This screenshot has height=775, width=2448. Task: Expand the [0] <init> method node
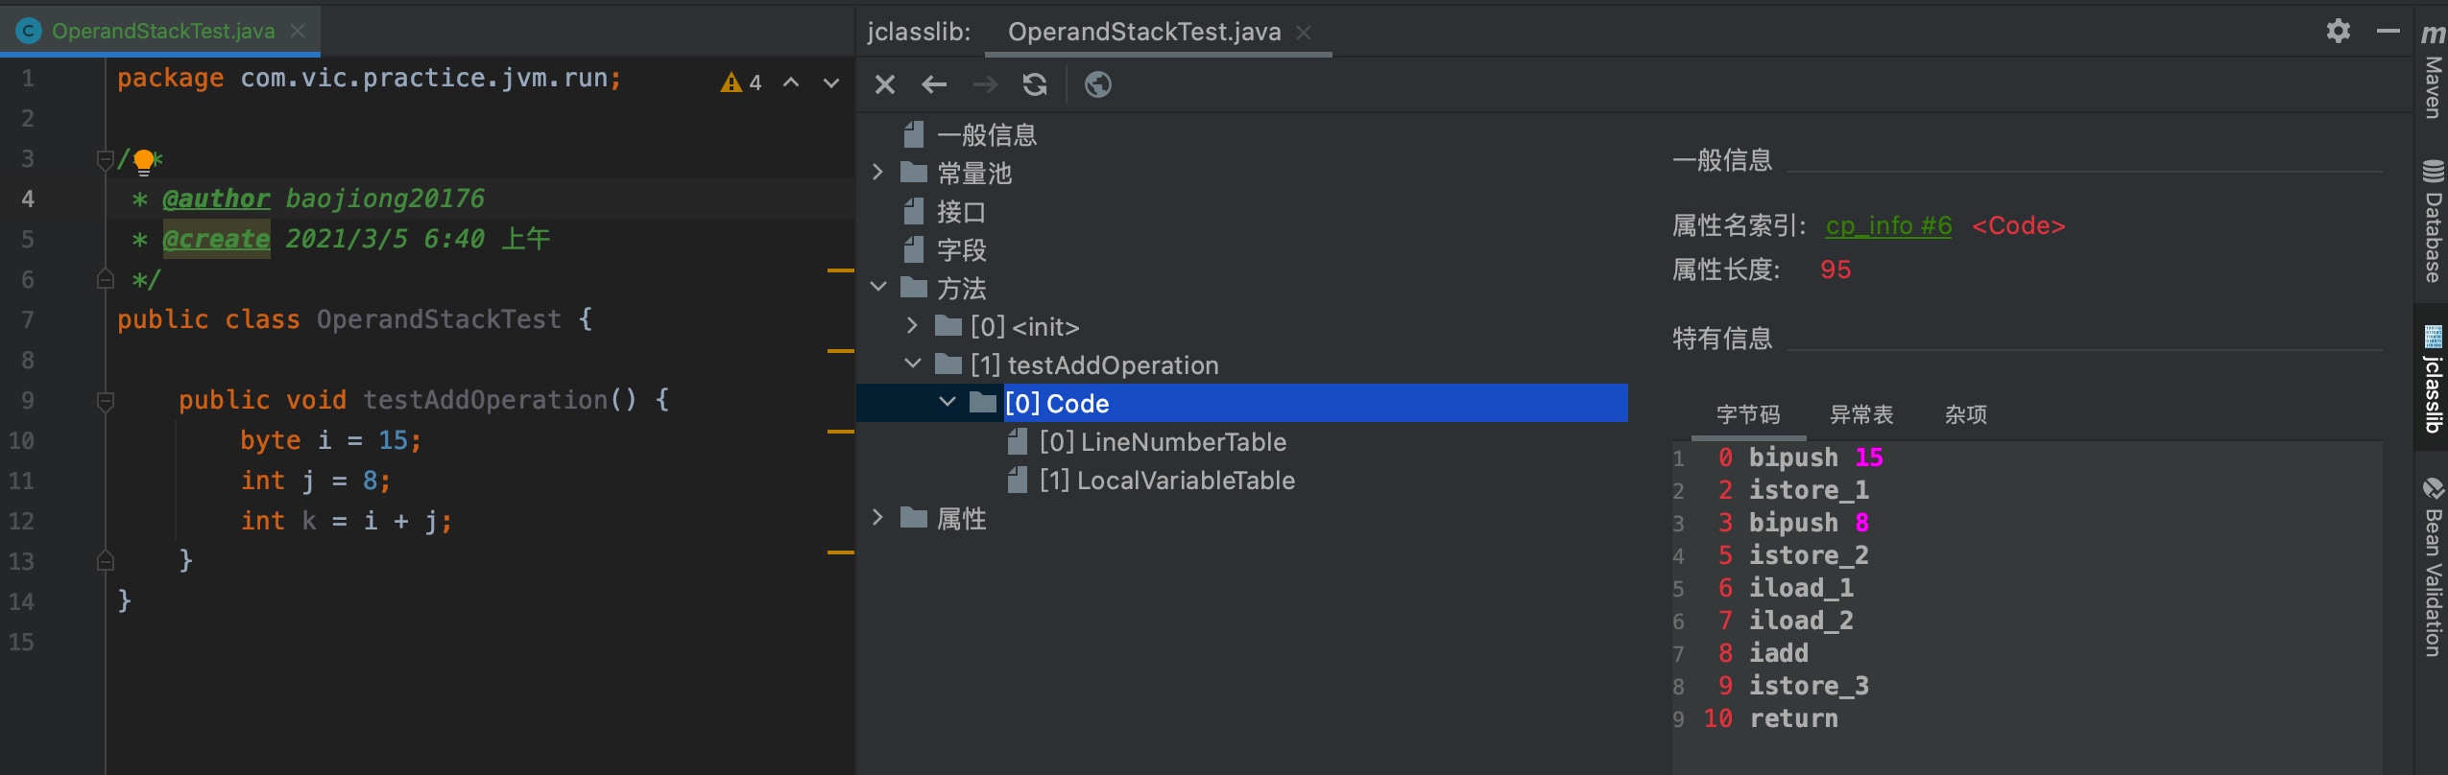[912, 326]
